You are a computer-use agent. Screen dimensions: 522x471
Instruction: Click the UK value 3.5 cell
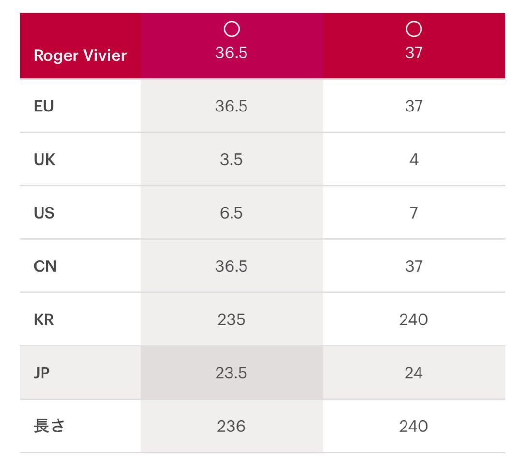(x=232, y=160)
